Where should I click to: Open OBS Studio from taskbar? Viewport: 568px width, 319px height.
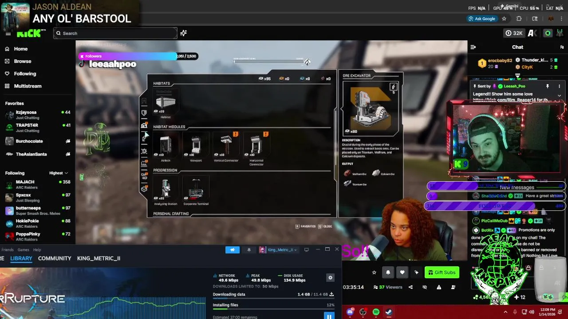coord(363,312)
